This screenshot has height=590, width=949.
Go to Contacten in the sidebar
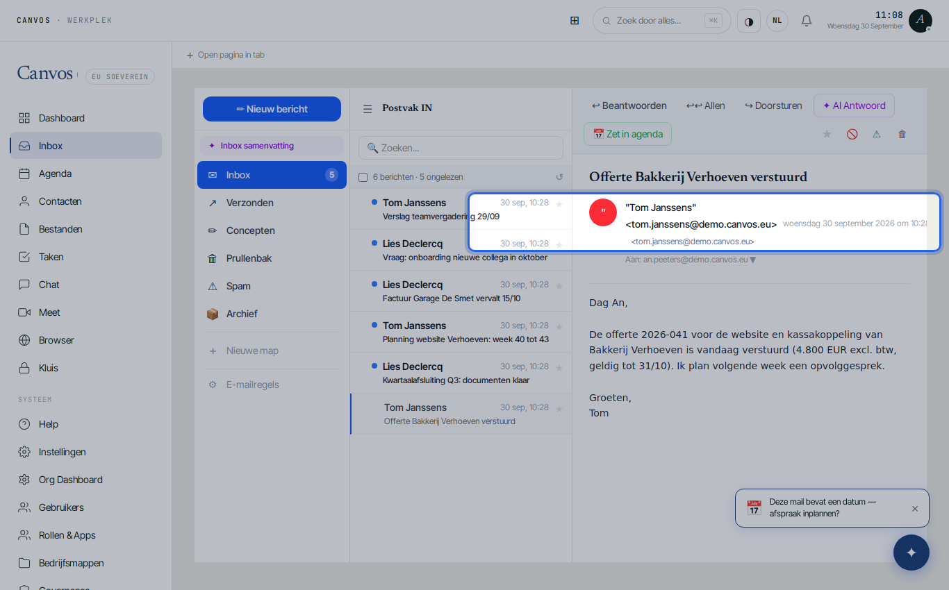coord(85,201)
